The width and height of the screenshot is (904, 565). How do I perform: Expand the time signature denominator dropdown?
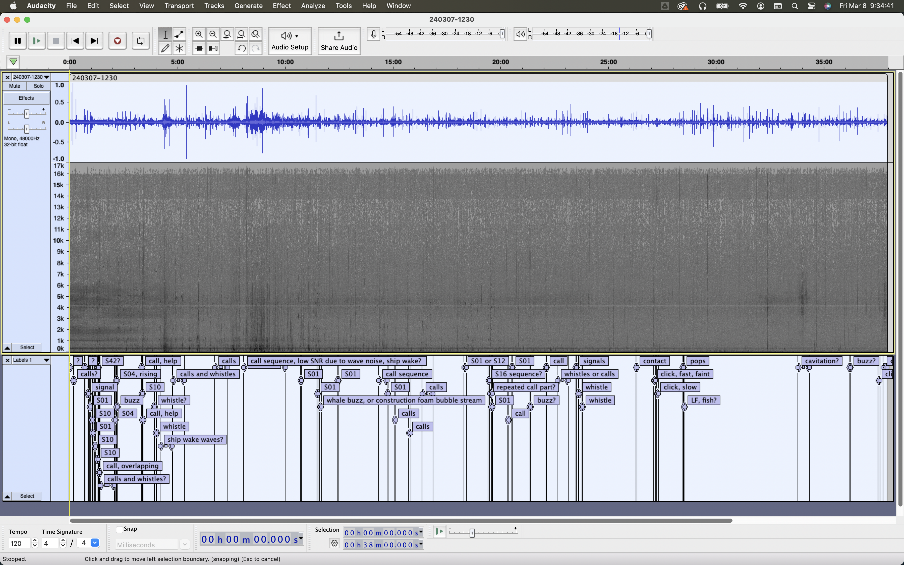95,543
